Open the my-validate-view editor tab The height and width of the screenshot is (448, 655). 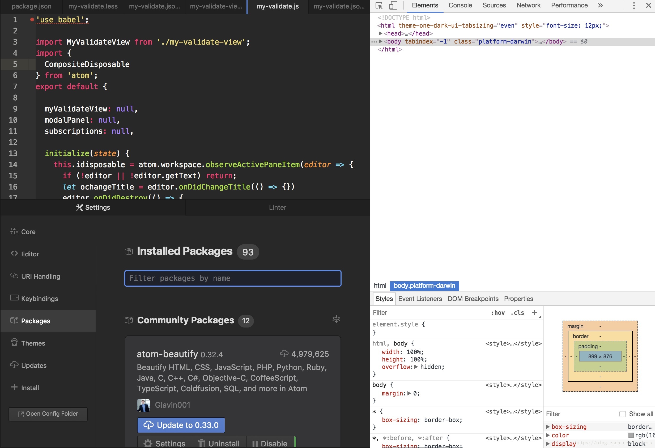point(216,6)
